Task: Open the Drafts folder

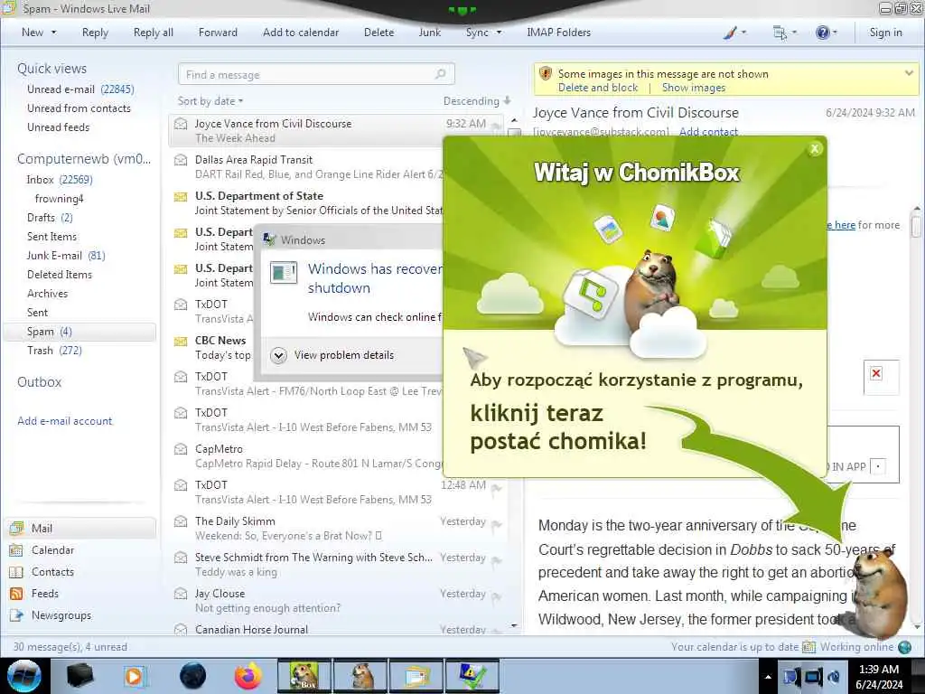Action: pyautogui.click(x=51, y=218)
